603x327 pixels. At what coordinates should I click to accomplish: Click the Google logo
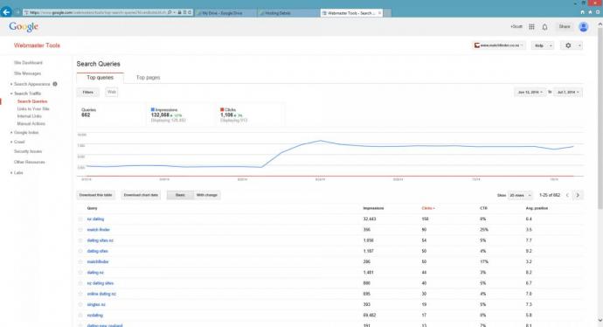click(x=24, y=27)
